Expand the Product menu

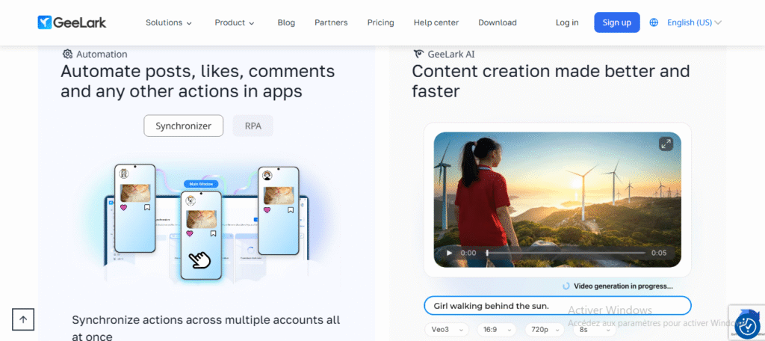(235, 22)
